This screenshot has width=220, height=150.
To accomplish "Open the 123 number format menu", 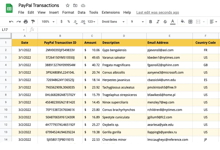I will coord(91,22).
